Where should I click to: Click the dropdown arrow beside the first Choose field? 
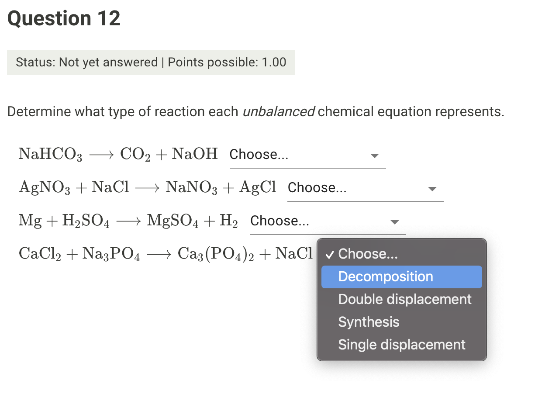[375, 156]
